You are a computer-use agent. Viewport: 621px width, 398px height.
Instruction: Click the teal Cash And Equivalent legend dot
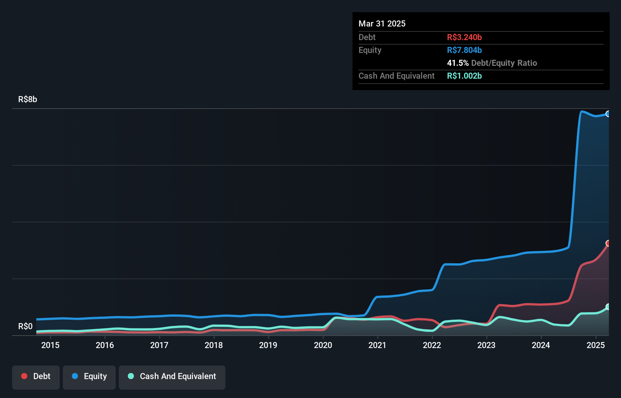click(x=131, y=376)
